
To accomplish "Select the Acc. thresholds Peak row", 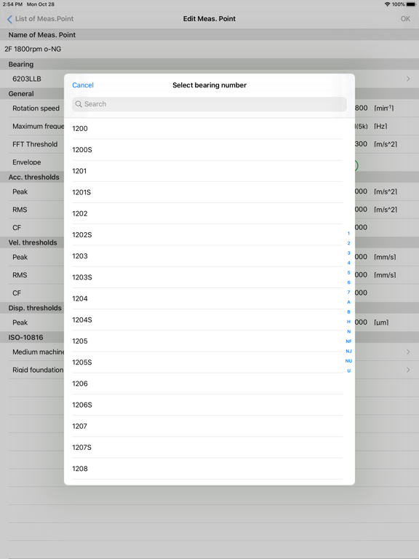I will [x=209, y=192].
